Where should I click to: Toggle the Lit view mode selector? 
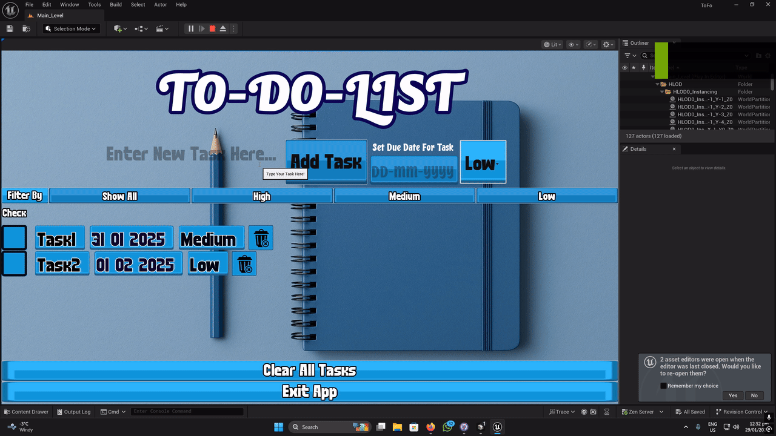[551, 44]
